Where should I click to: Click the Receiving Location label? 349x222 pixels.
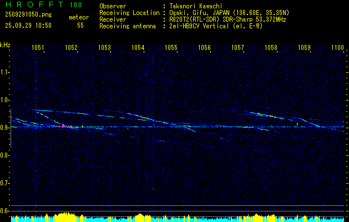coord(129,13)
